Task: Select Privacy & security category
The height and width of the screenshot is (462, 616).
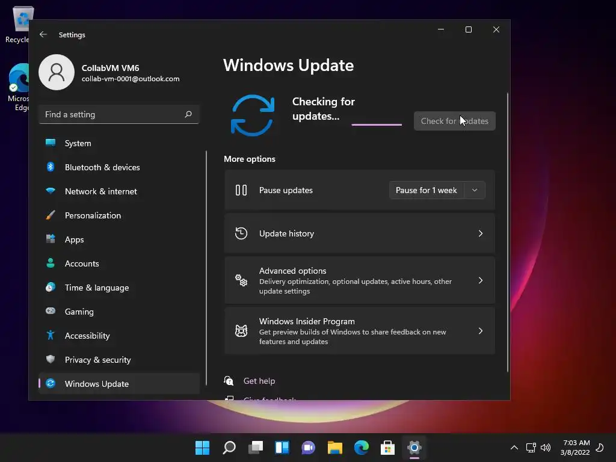Action: coord(119,360)
